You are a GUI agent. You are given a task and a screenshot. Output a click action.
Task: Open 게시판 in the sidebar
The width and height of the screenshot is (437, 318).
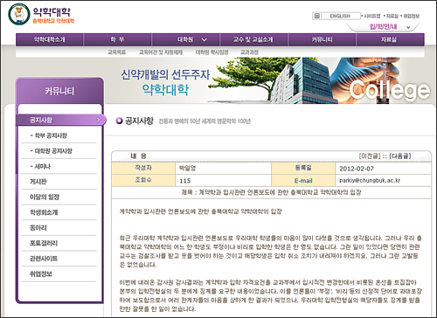38,182
